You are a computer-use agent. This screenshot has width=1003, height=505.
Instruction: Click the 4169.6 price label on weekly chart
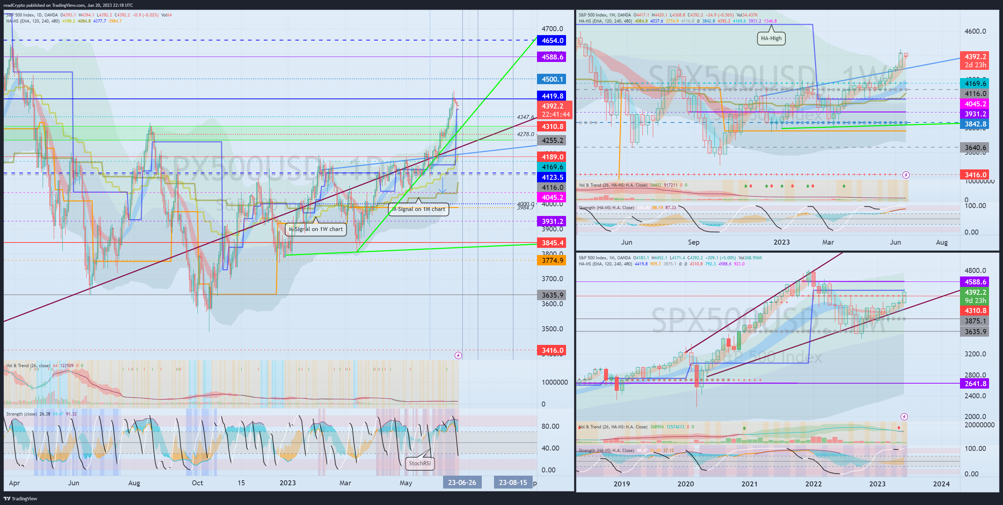coord(975,83)
